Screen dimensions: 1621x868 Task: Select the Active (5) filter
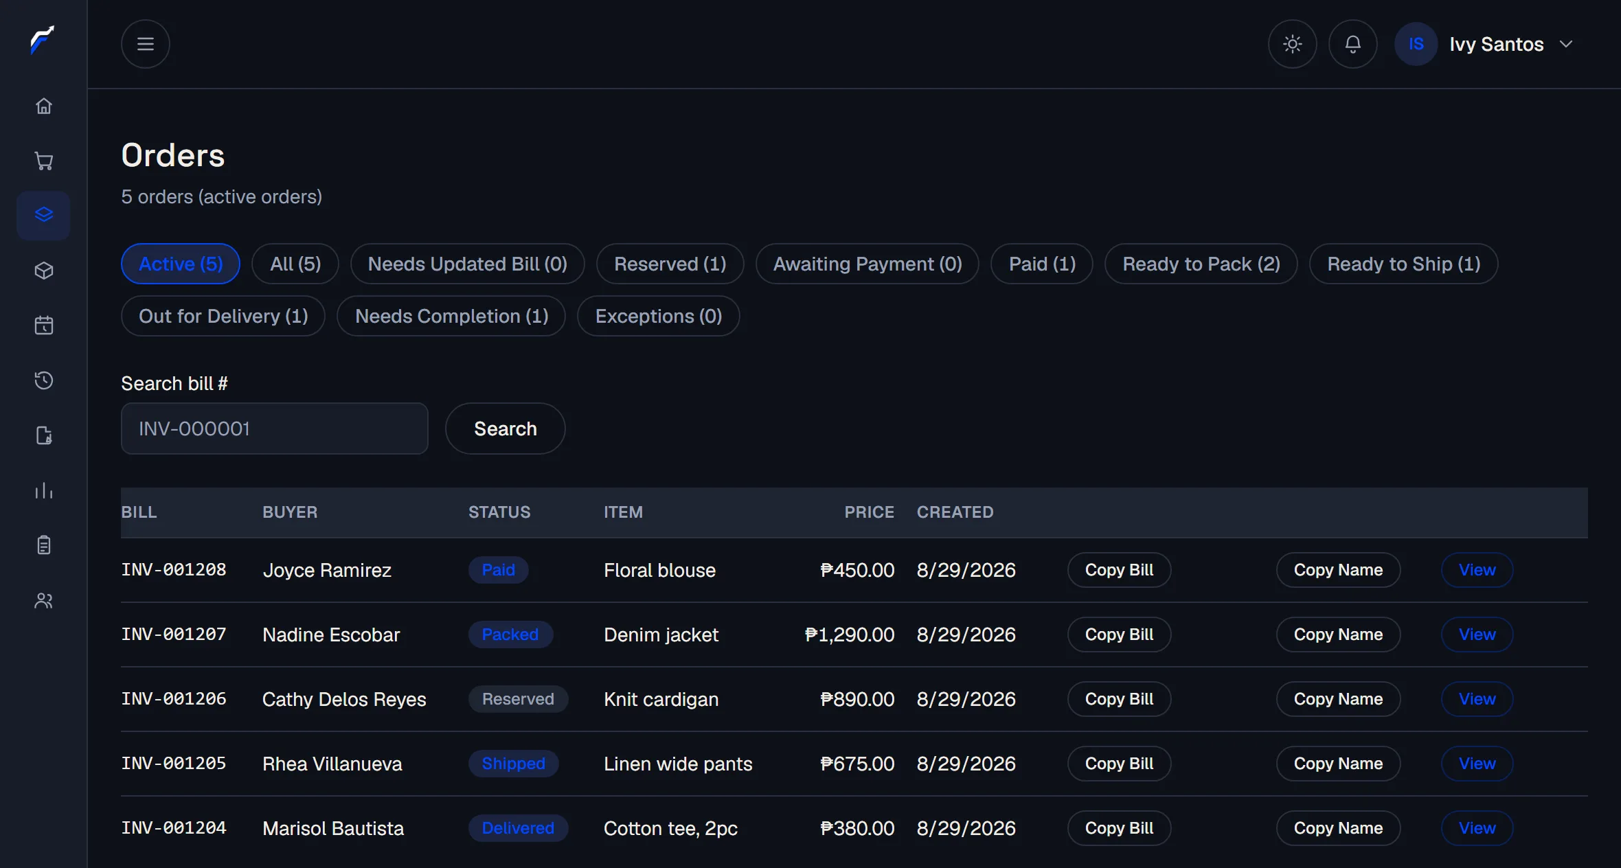point(181,264)
